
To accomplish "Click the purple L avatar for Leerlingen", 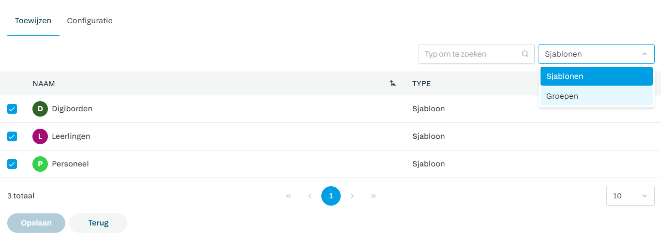I will coord(40,136).
